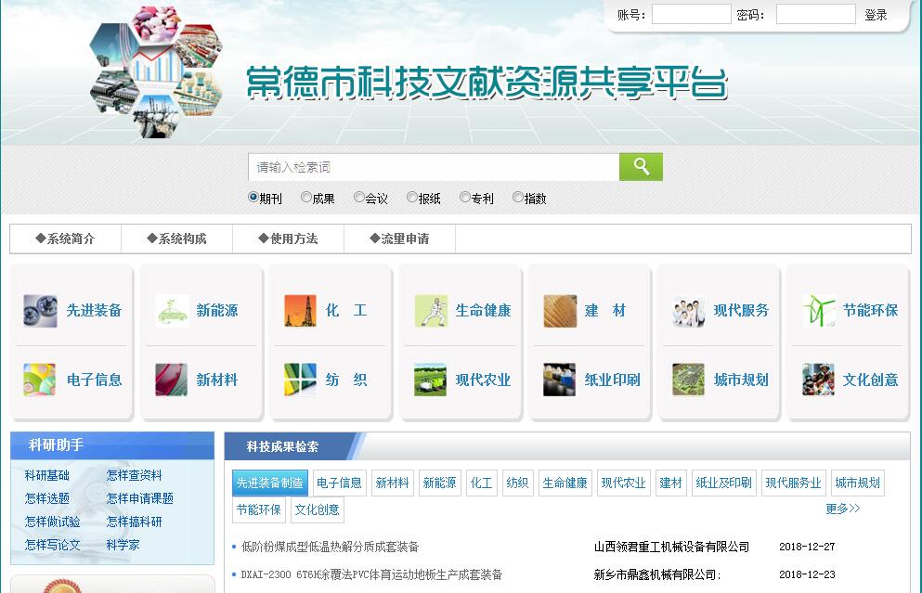Expand the 更多>> category list
Viewport: 922px width, 593px height.
pyautogui.click(x=842, y=509)
